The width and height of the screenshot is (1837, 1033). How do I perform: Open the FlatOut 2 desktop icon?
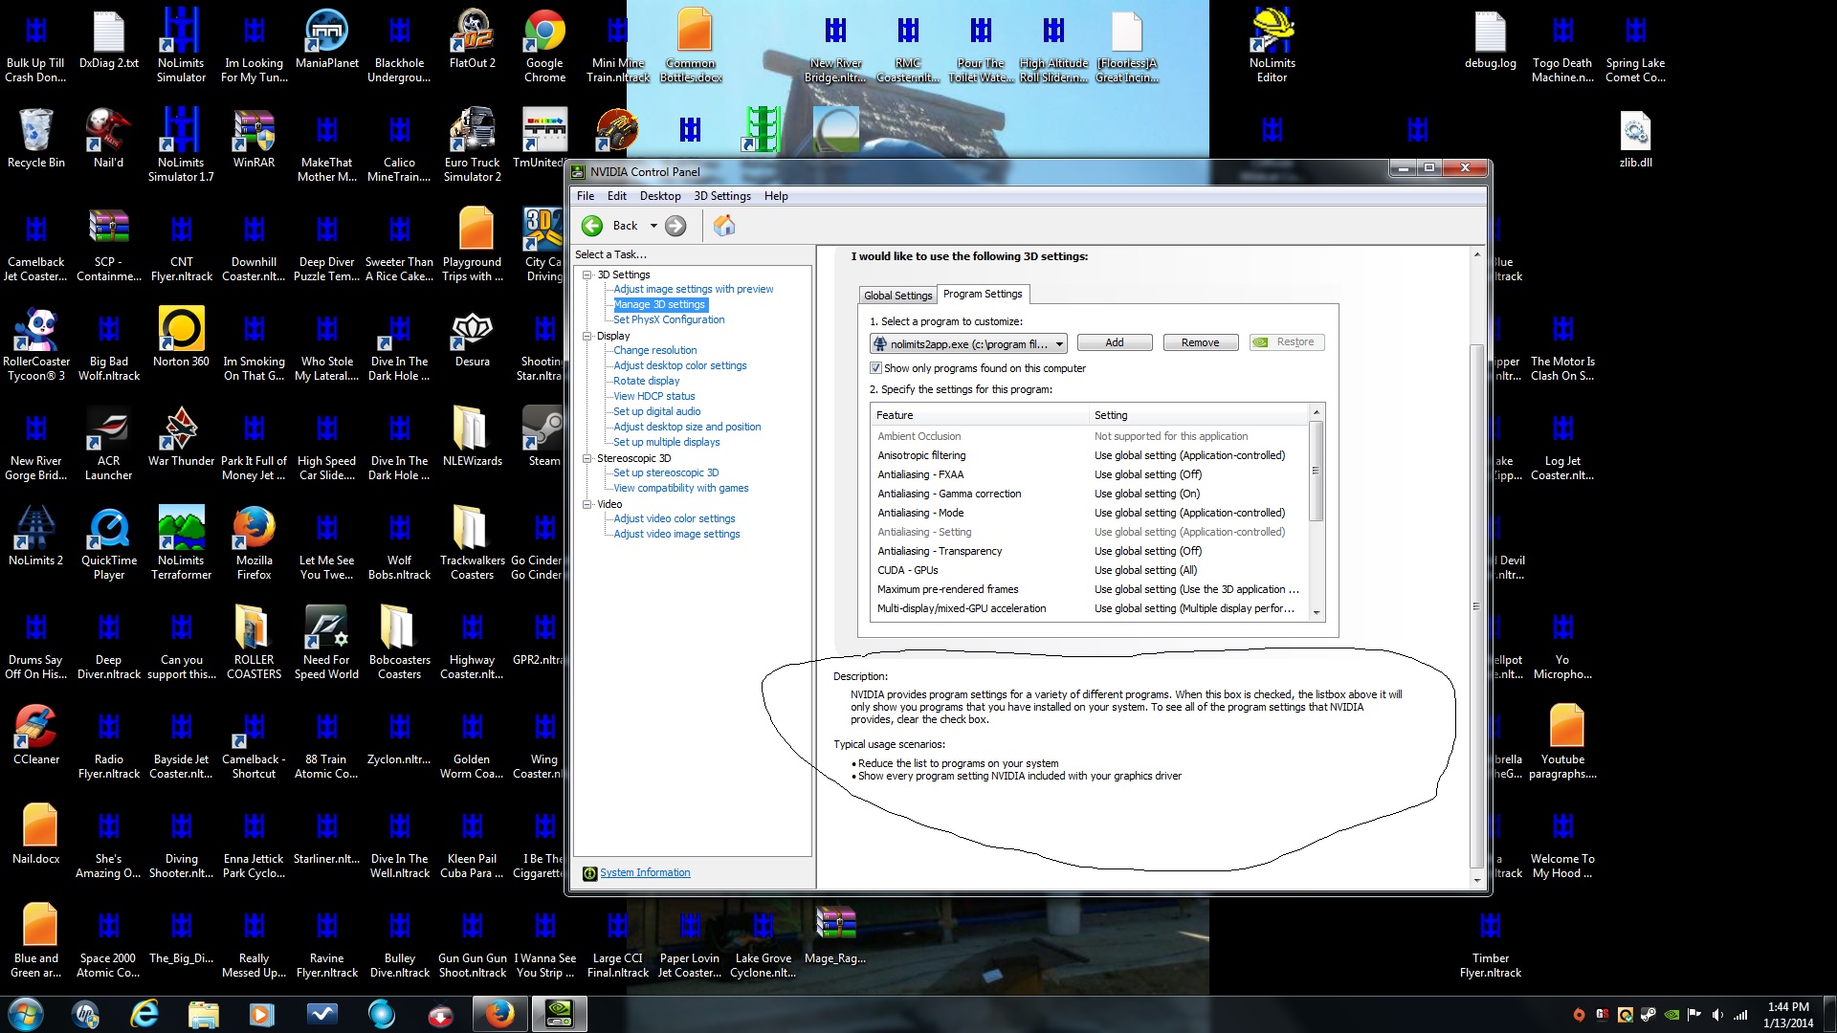point(472,40)
